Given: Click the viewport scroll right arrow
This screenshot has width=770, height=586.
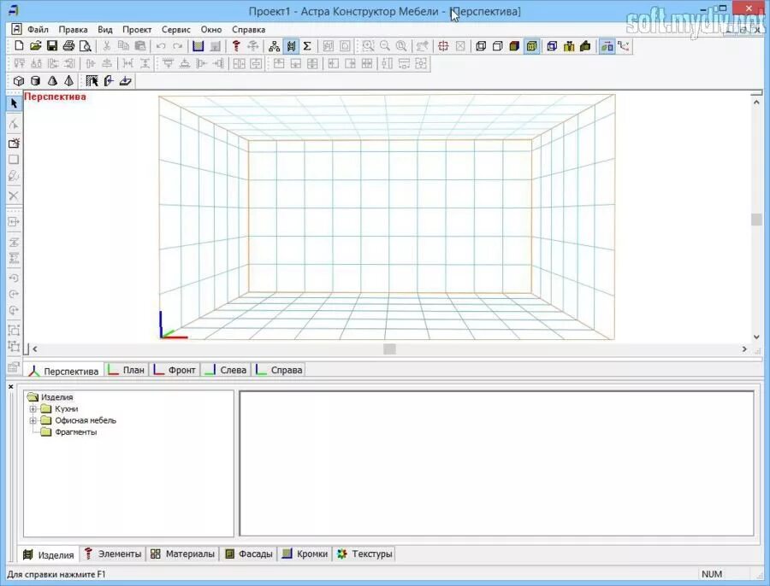Looking at the screenshot, I should coord(744,349).
